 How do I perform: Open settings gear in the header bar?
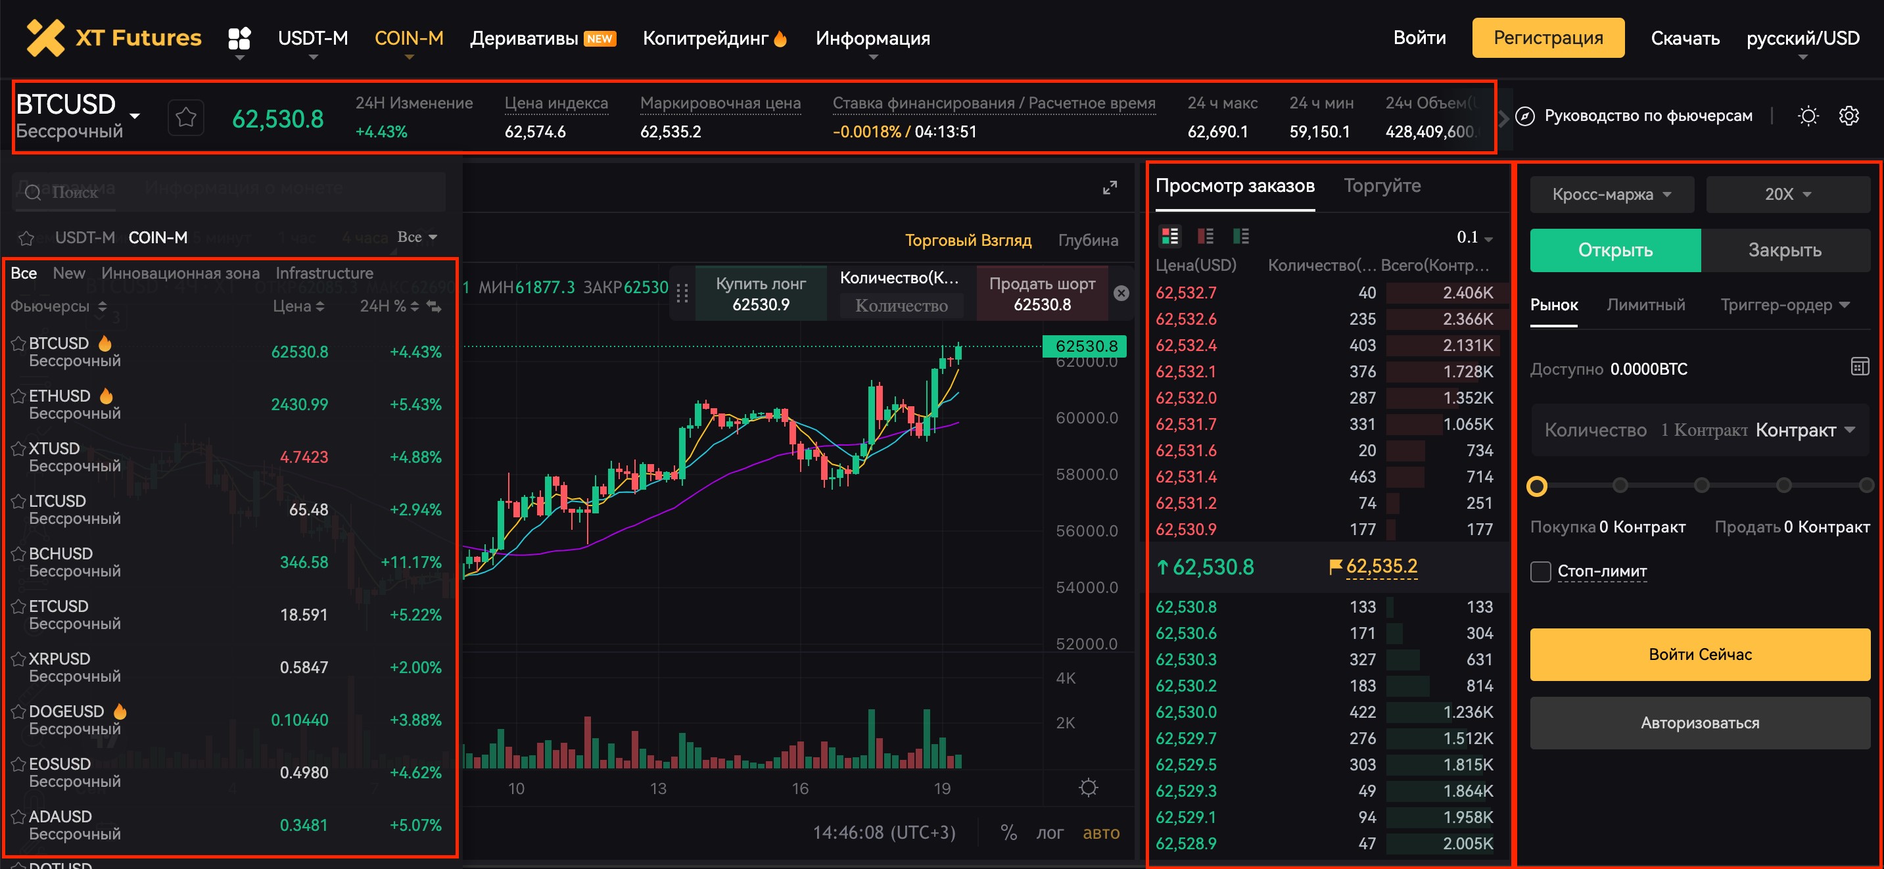click(1849, 116)
